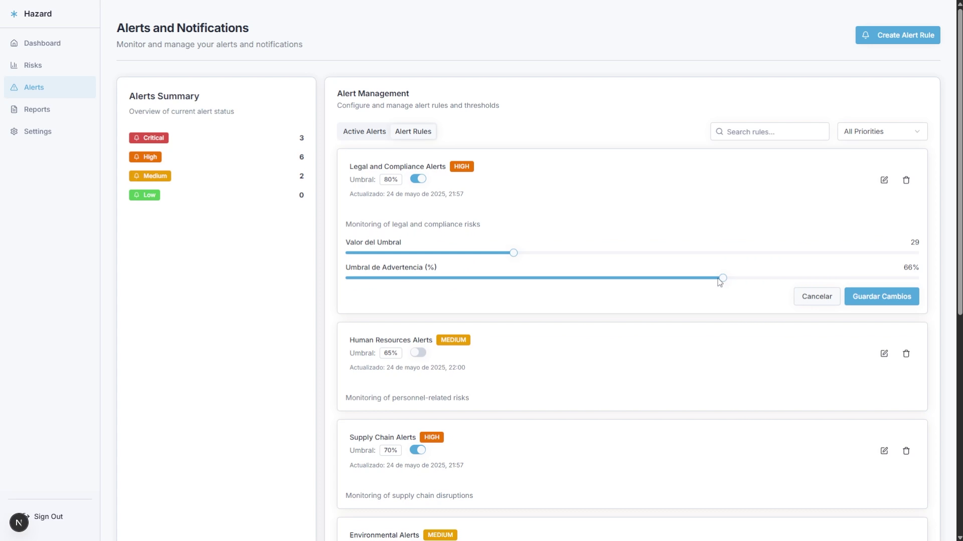963x541 pixels.
Task: Switch to the Active Alerts tab
Action: coord(364,131)
